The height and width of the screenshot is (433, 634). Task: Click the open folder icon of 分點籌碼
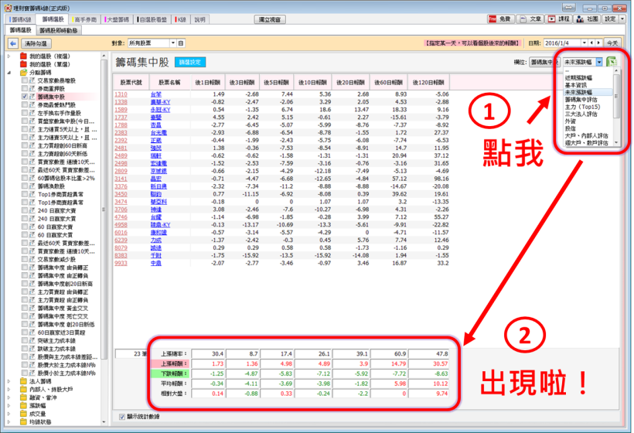[23, 73]
